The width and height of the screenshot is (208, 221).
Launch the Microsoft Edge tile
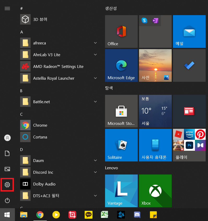coord(121,65)
